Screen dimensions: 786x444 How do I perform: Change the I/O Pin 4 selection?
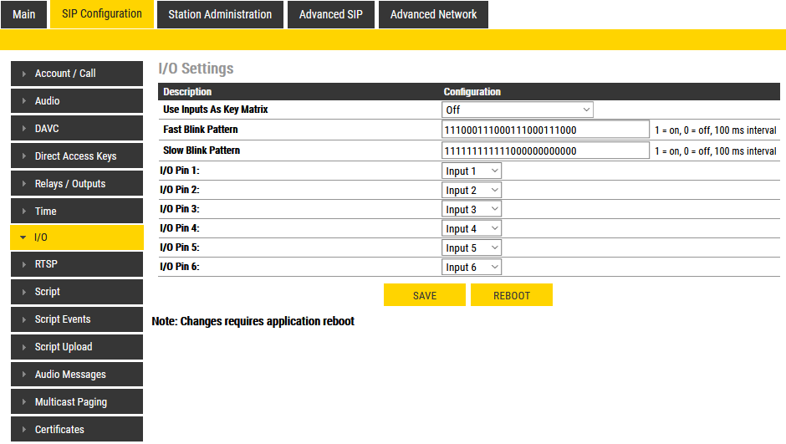472,229
